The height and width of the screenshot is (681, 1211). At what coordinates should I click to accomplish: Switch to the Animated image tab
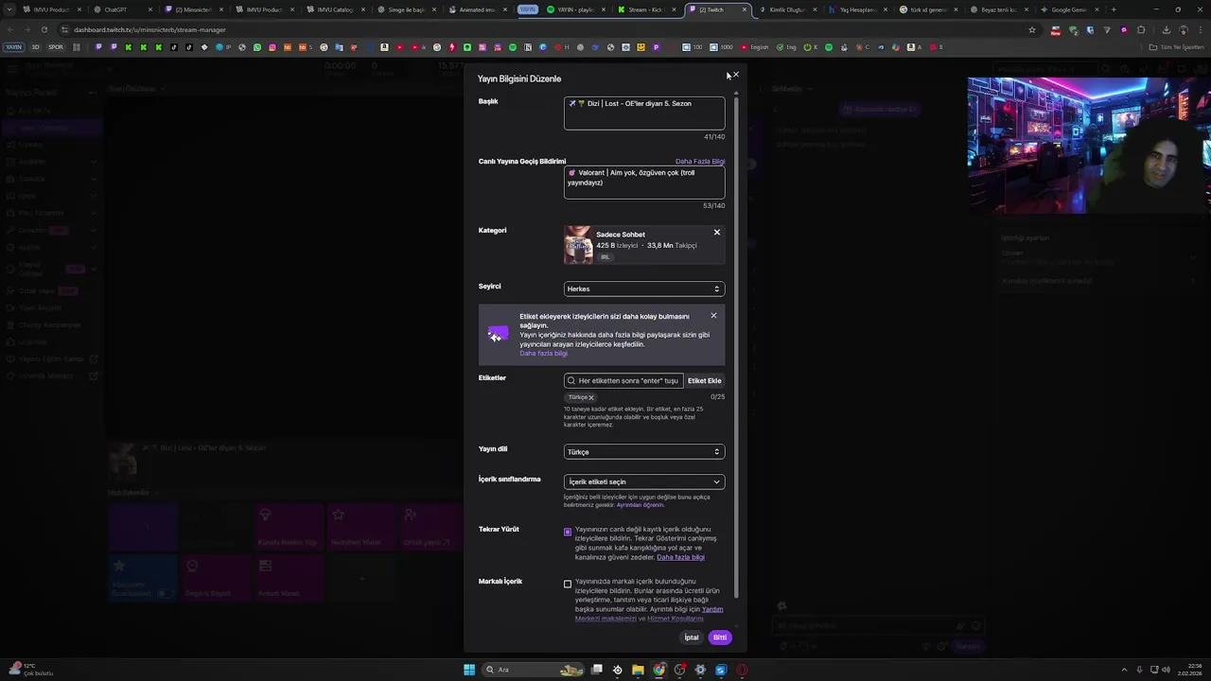click(x=478, y=9)
